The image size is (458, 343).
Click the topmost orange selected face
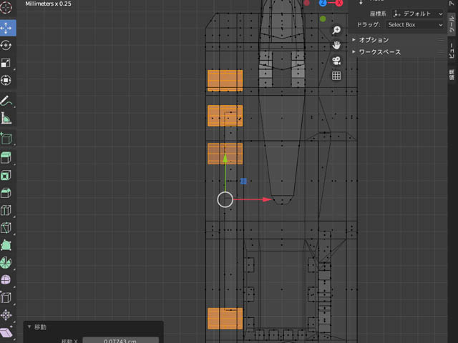click(x=225, y=81)
